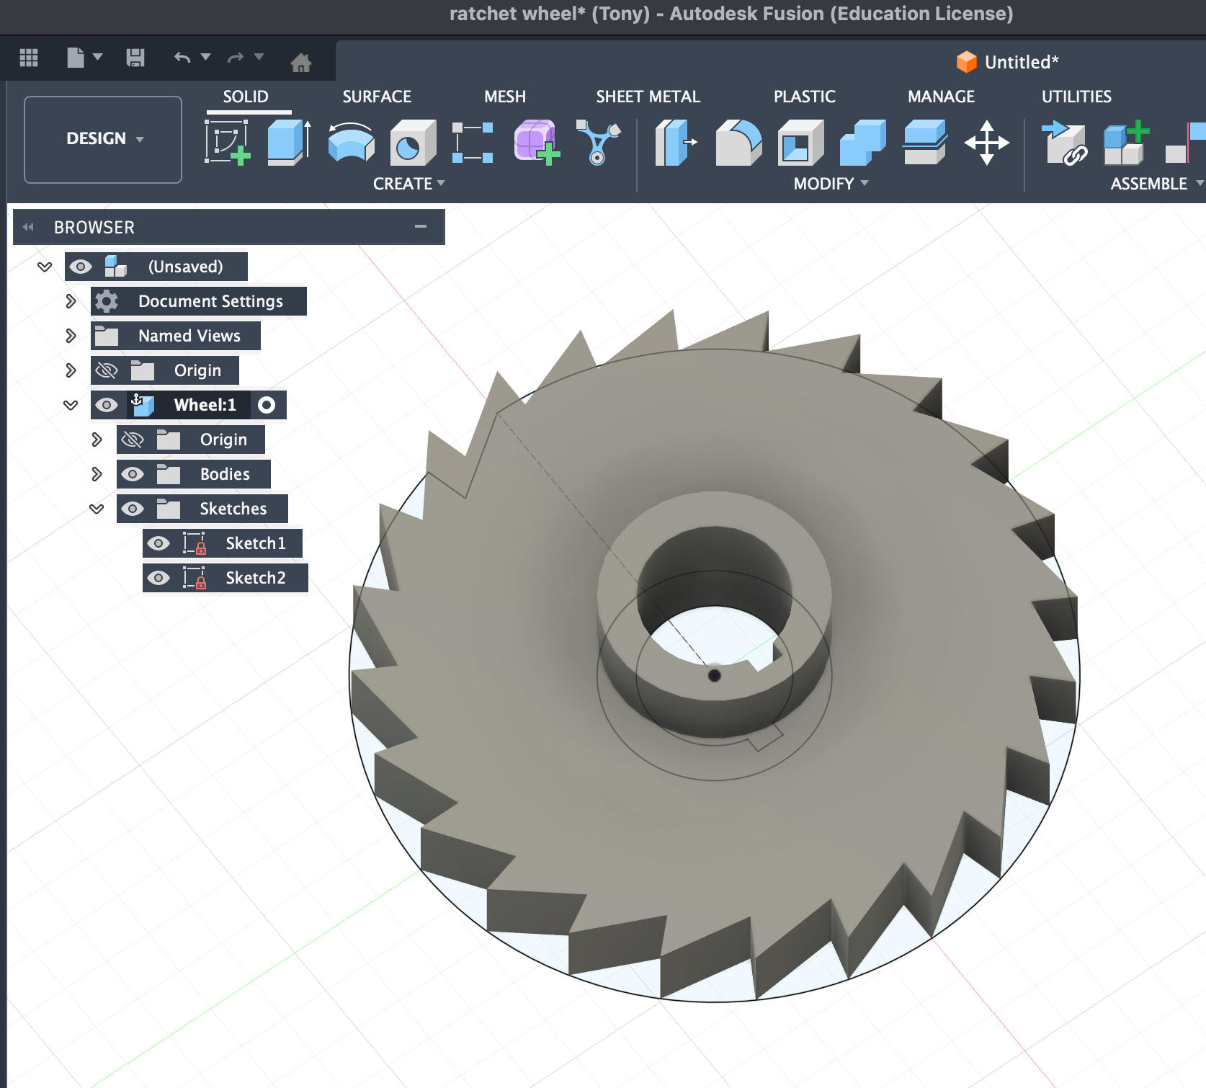Click the Move/Copy arrows icon

tap(986, 142)
